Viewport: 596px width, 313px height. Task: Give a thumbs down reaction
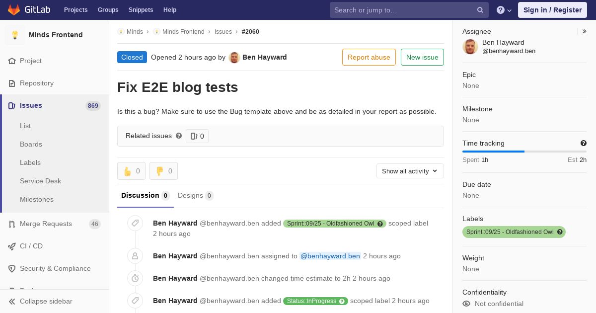click(x=164, y=171)
